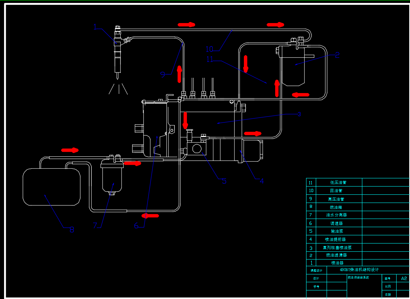Viewport: 410px width, 299px height.
Task: Click the fuel delivery pump labeled 5
Action: coord(196,149)
